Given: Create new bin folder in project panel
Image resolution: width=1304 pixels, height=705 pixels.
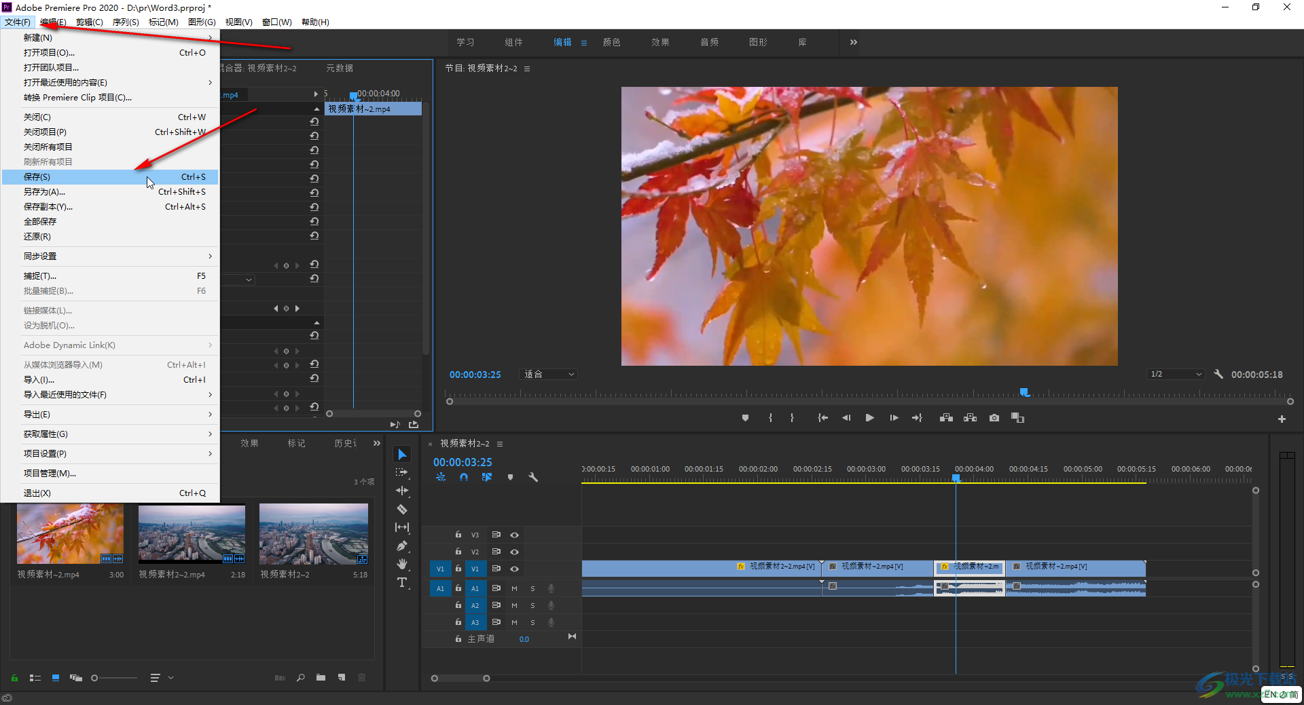Looking at the screenshot, I should click(x=321, y=677).
